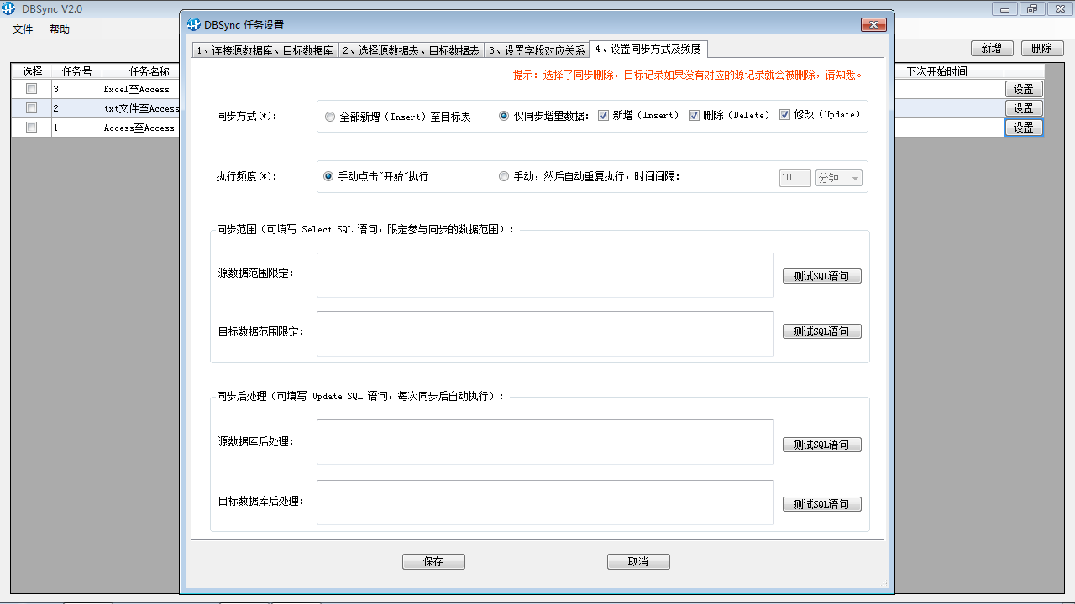The width and height of the screenshot is (1075, 604).
Task: Click the 取消 button
Action: tap(637, 561)
